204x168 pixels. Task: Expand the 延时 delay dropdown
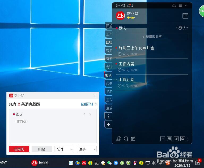[64, 149]
